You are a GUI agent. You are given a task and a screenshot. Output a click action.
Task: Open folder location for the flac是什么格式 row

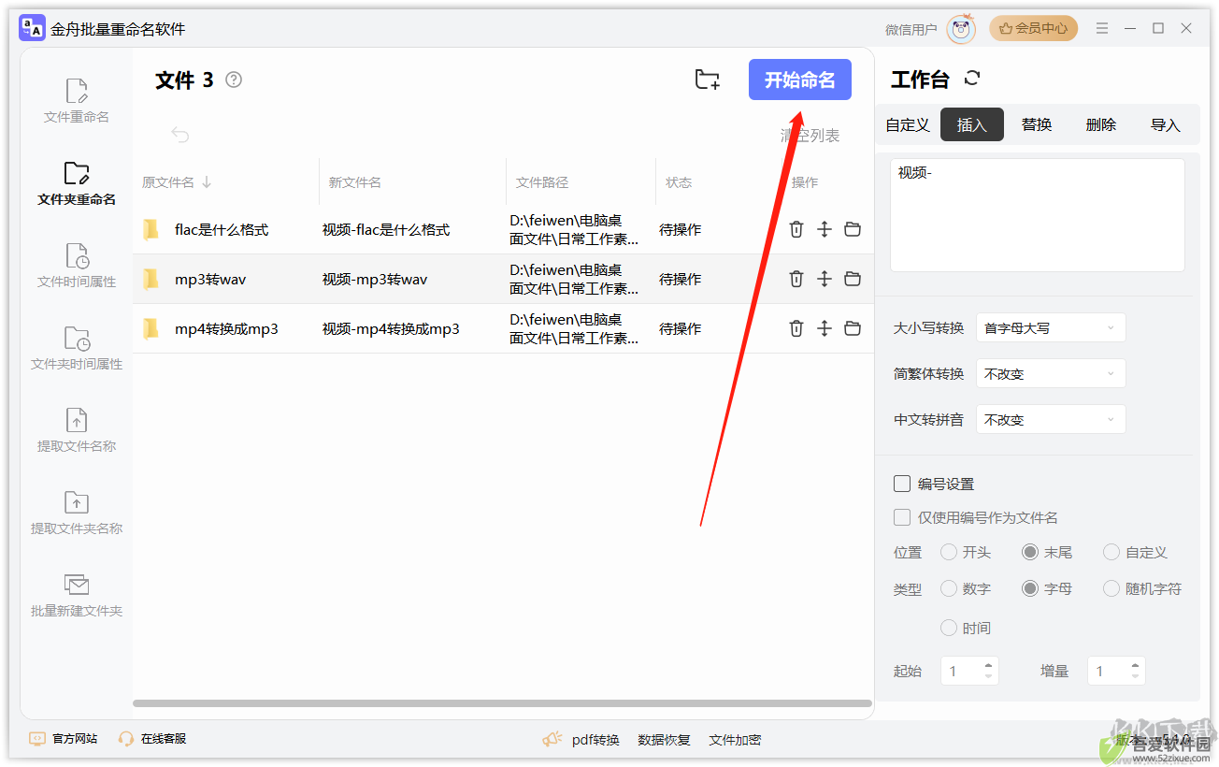click(x=853, y=229)
